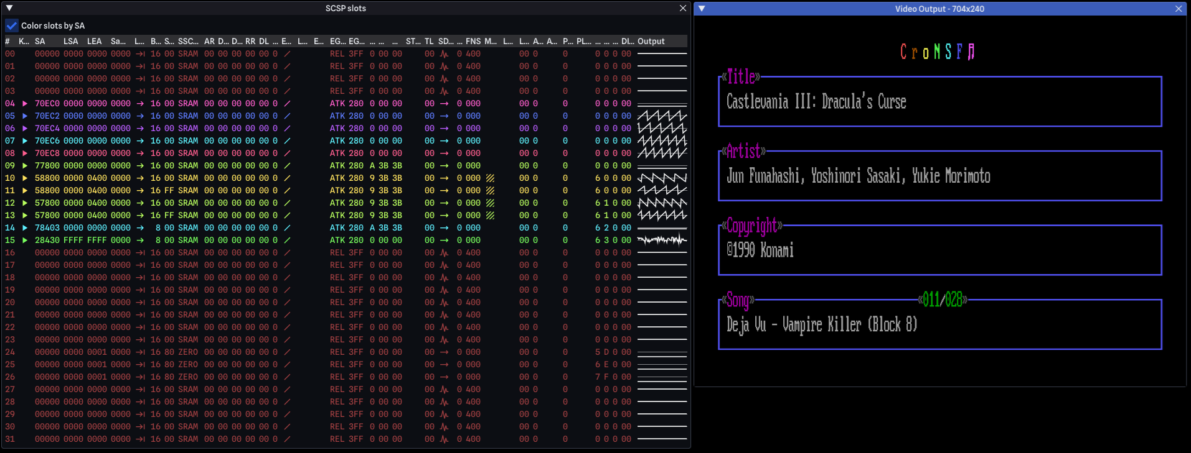Collapse the SCSP slots window triangle

tap(9, 8)
